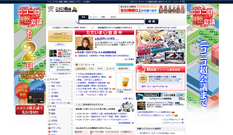Open 動画を投稿 link in top bar
Viewport: 233px width, 135px height.
pyautogui.click(x=152, y=2)
